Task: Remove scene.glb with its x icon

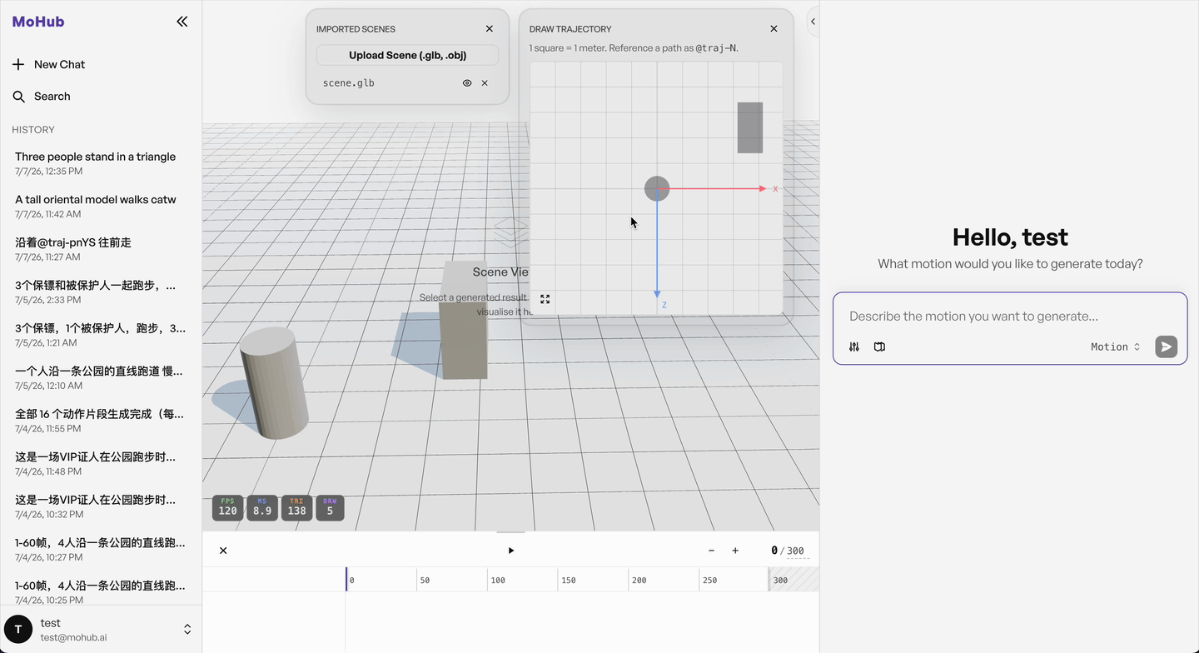Action: (x=485, y=83)
